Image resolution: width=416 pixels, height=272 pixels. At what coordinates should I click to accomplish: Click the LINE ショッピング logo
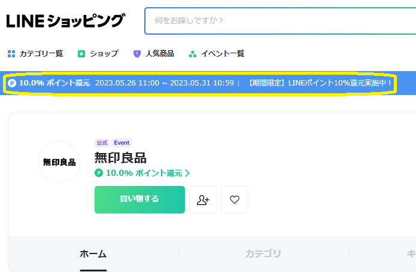tap(65, 21)
